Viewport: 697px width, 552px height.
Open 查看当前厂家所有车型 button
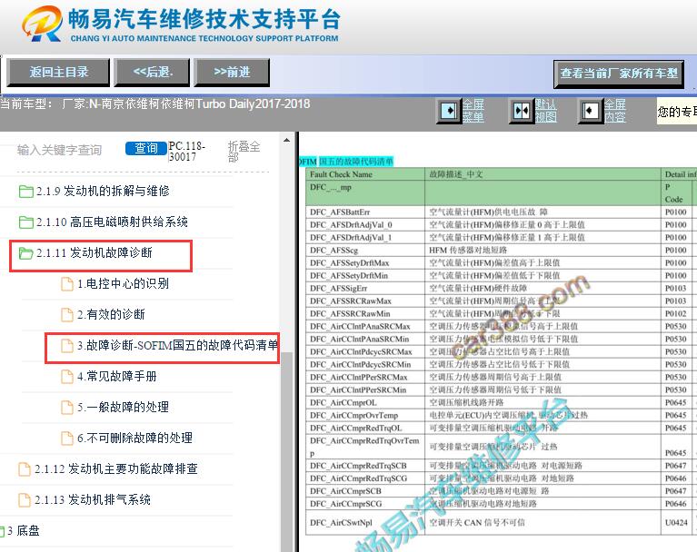tap(619, 74)
